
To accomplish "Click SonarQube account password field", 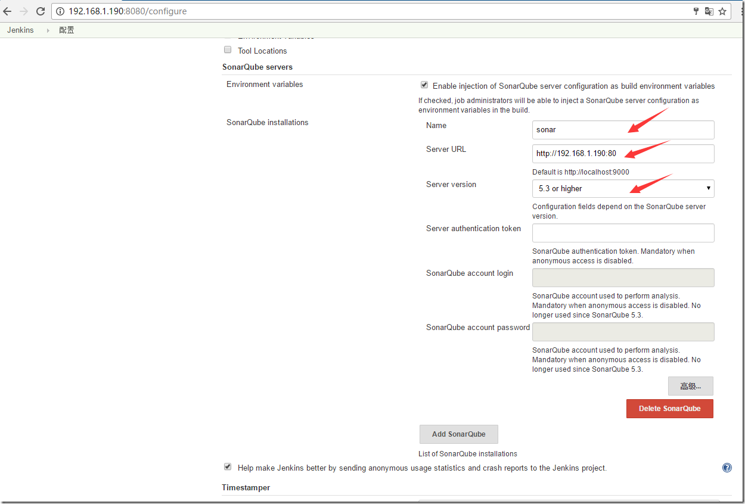I will coord(623,332).
